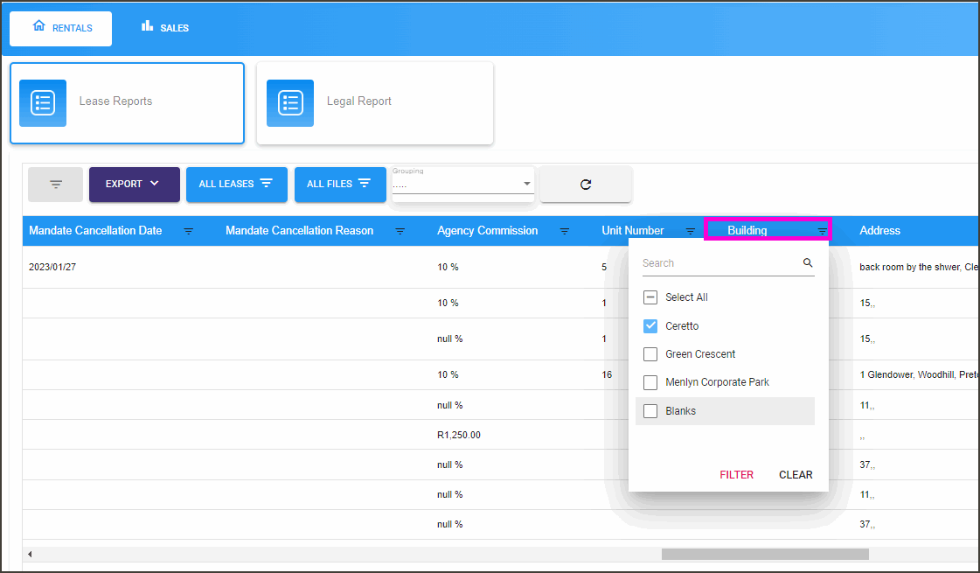Screen dimensions: 980x573
Task: Switch to the RENTALS tab
Action: pyautogui.click(x=60, y=27)
